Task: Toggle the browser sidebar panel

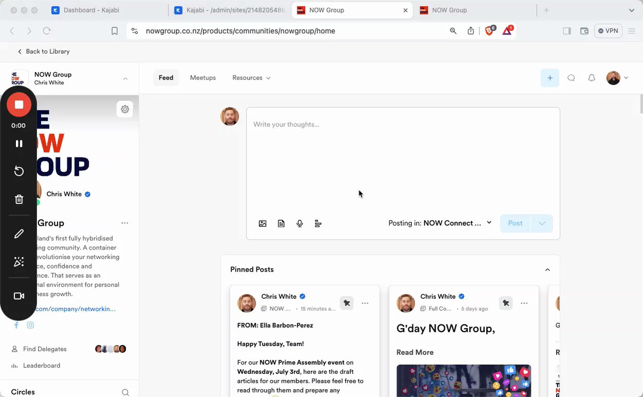Action: pos(567,31)
